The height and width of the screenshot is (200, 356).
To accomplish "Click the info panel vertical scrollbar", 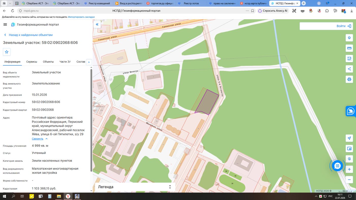I will tap(91, 121).
